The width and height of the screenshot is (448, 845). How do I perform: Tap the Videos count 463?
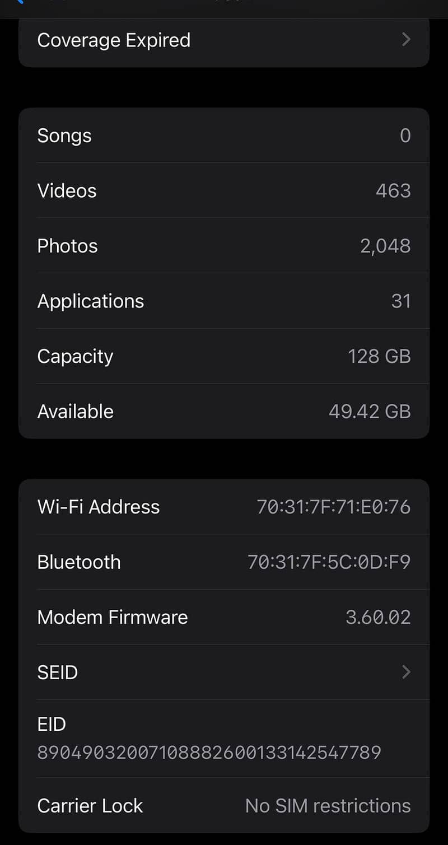coord(393,191)
